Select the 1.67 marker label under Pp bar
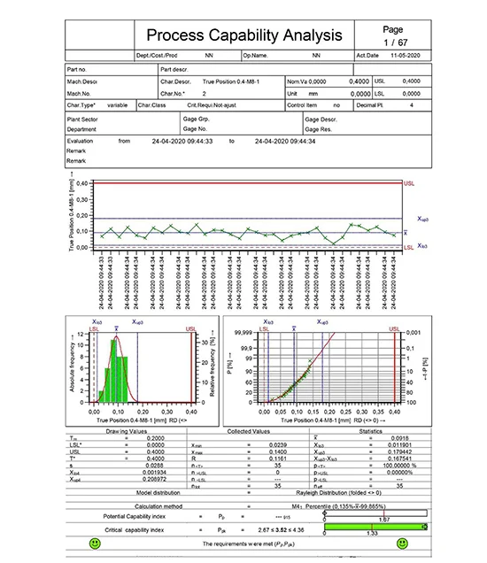The width and height of the screenshot is (487, 563). [x=384, y=520]
